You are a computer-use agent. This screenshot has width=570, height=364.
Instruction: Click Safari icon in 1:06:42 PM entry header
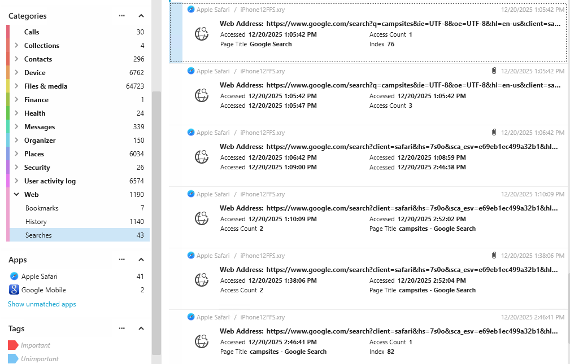point(191,132)
